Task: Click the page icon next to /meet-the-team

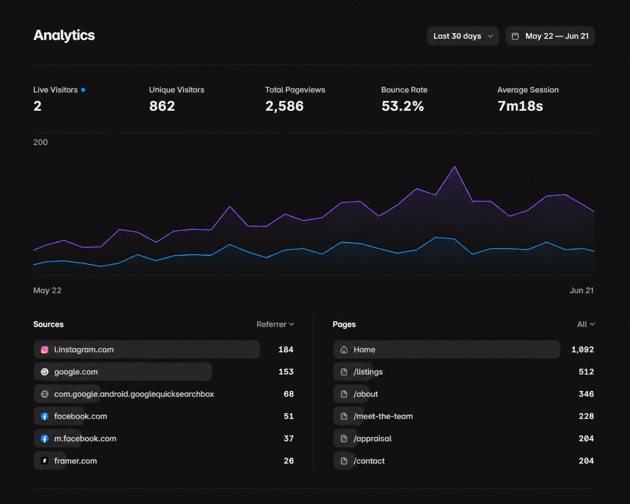Action: coord(344,416)
